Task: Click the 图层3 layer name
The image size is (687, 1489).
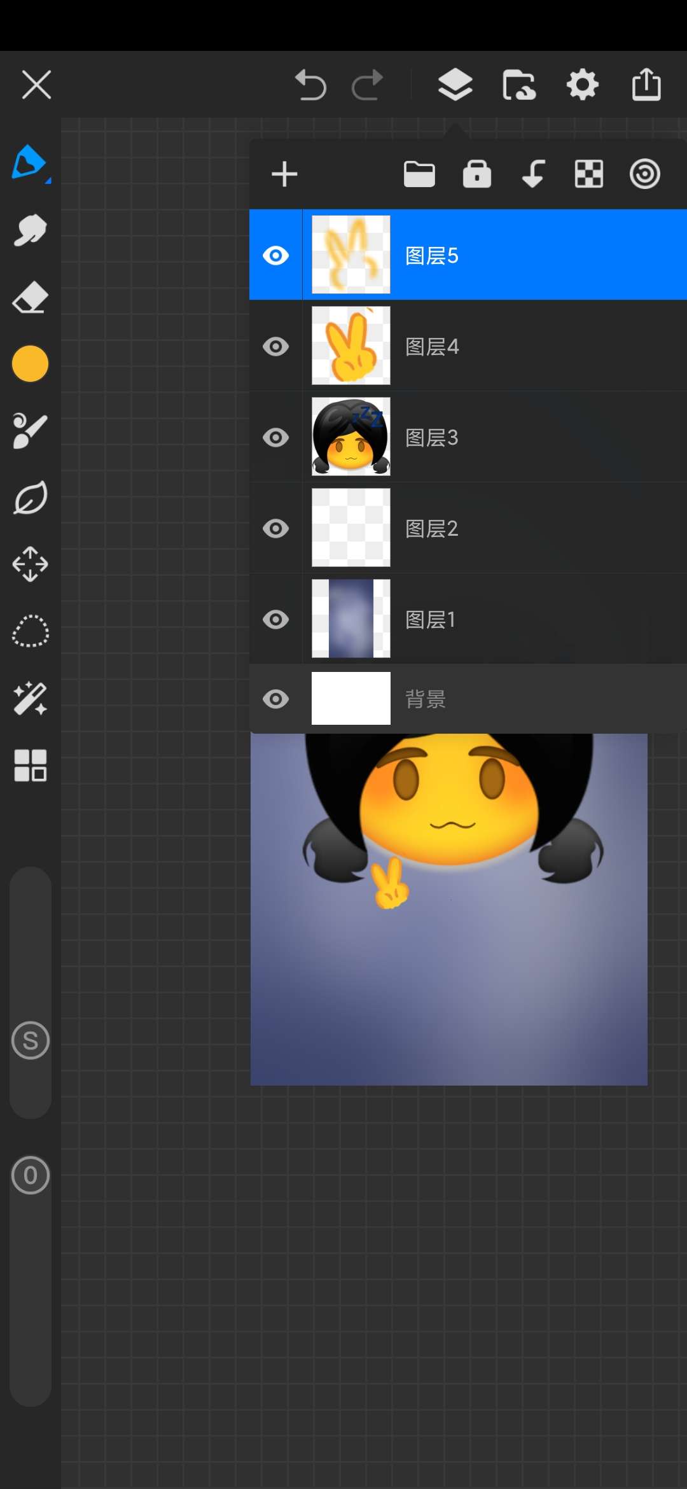Action: click(432, 438)
